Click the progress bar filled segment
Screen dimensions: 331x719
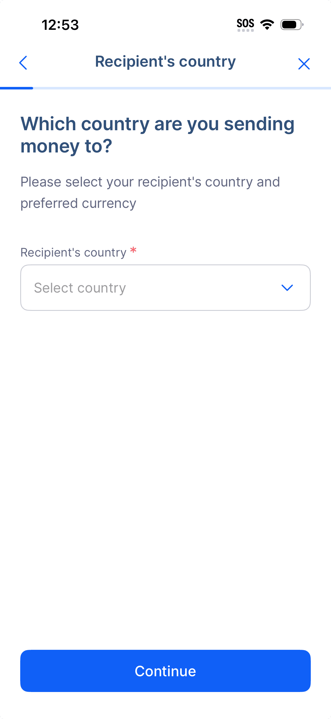[x=17, y=88]
